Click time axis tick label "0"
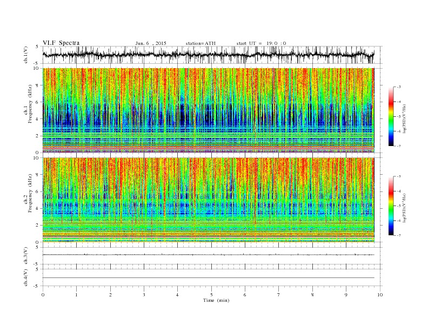This screenshot has height=331, width=428. 43,295
